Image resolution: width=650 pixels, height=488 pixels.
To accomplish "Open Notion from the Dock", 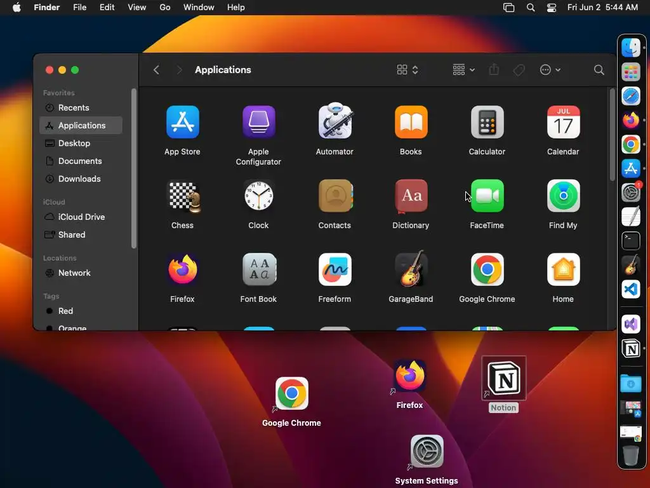I will pyautogui.click(x=631, y=349).
